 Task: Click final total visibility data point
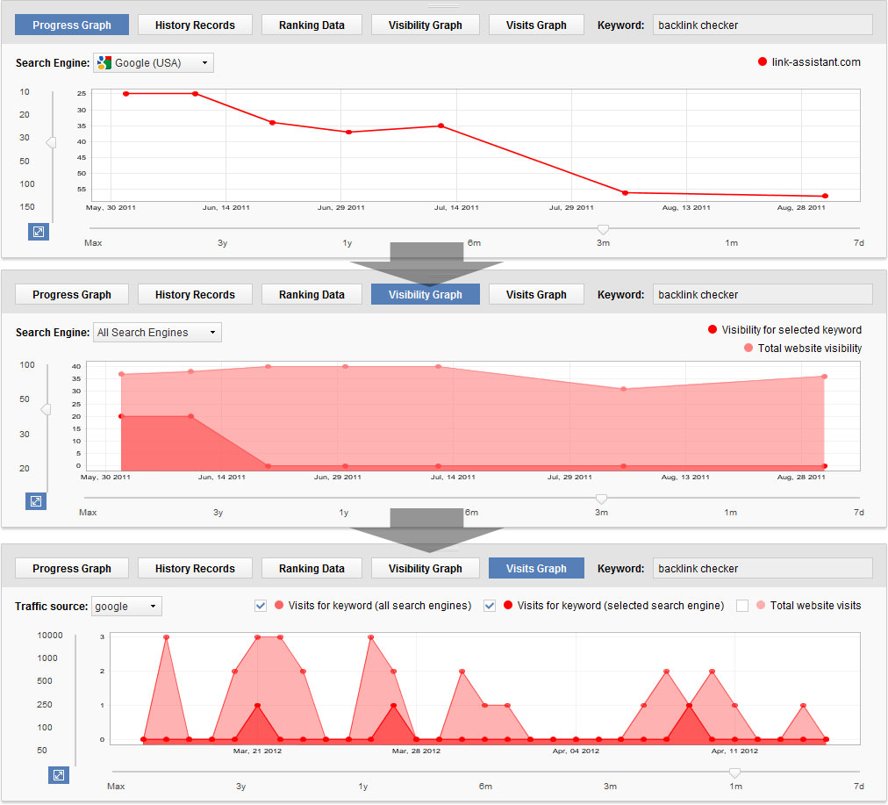(825, 376)
